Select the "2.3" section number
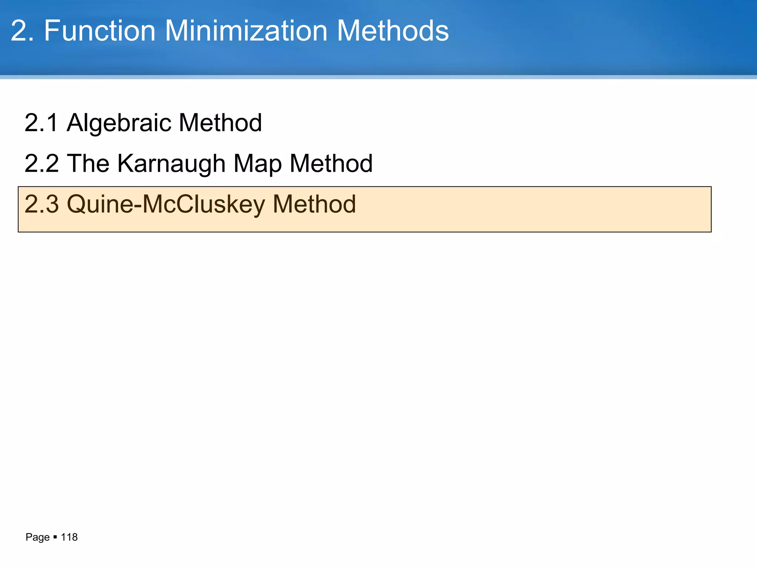 [x=41, y=204]
